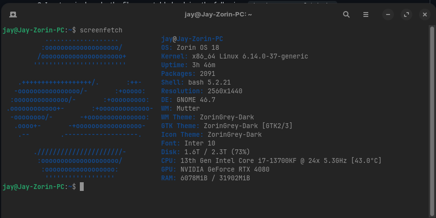
Task: Click the Resolution: 2560x1440 line
Action: click(201, 91)
